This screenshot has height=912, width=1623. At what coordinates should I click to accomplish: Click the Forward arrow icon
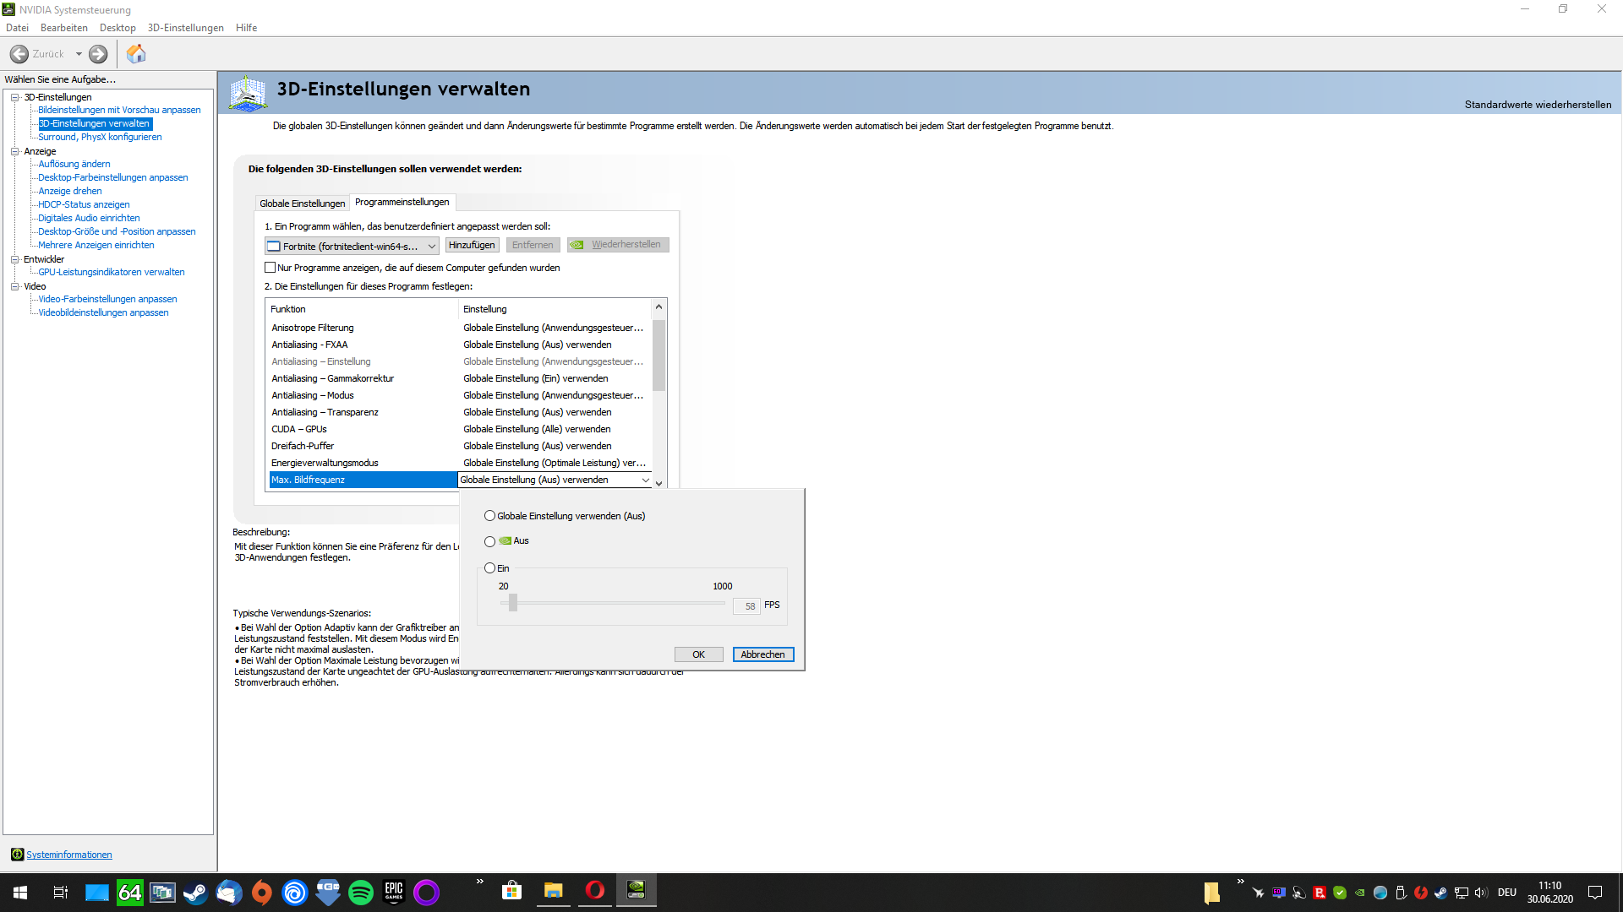[98, 54]
